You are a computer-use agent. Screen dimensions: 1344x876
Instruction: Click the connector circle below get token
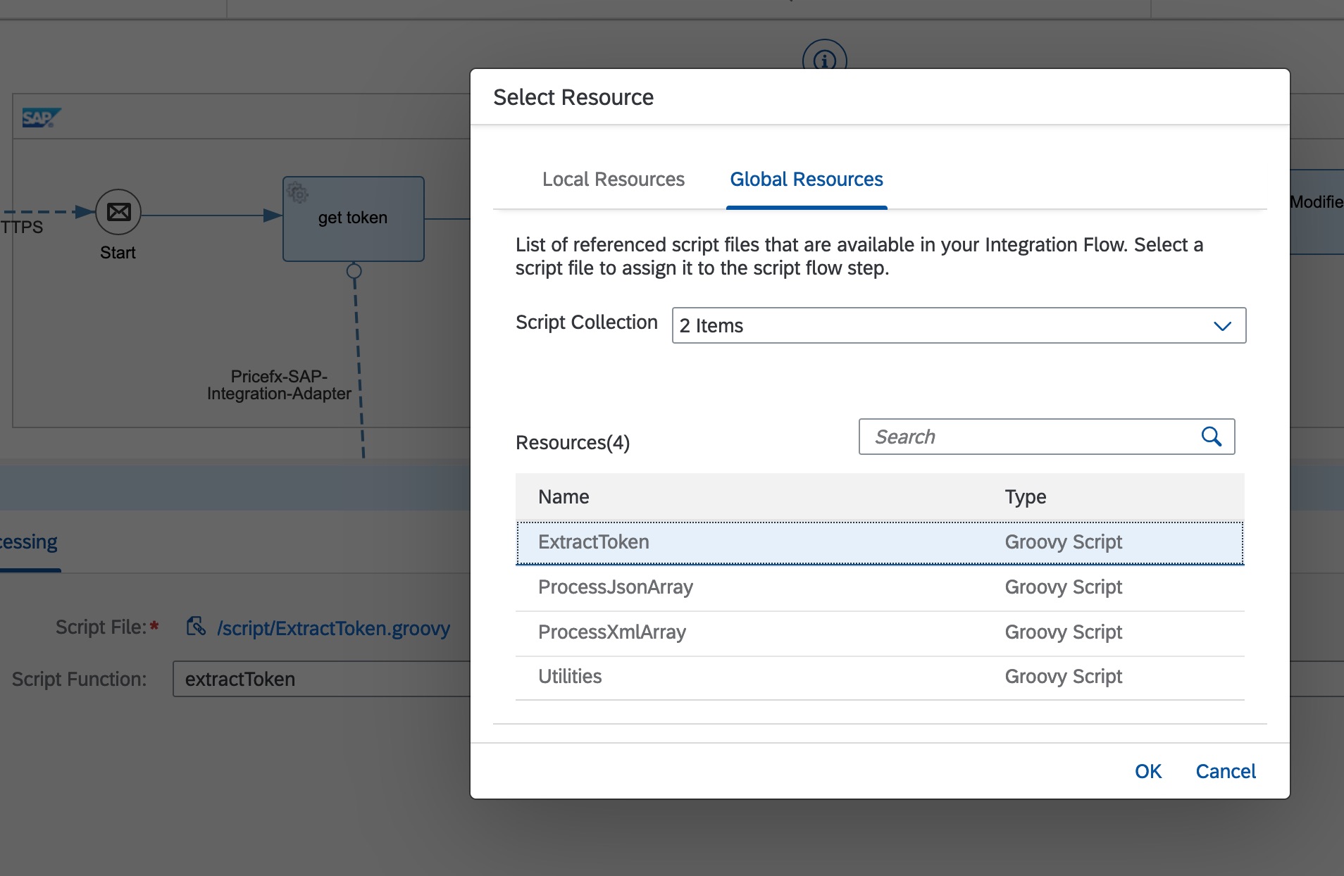click(354, 271)
